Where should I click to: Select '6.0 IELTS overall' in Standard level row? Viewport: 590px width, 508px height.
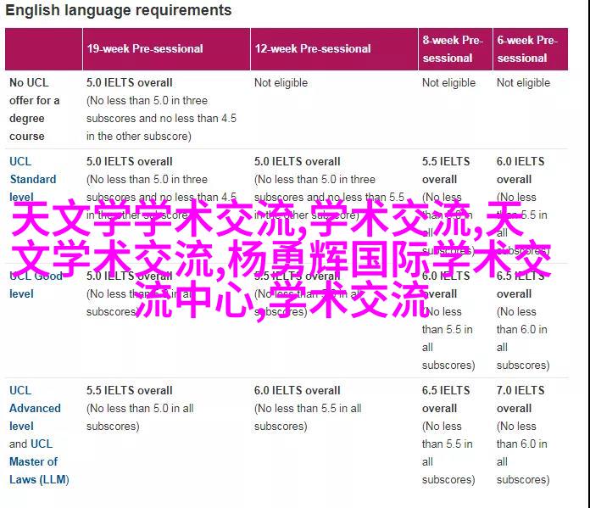(520, 170)
